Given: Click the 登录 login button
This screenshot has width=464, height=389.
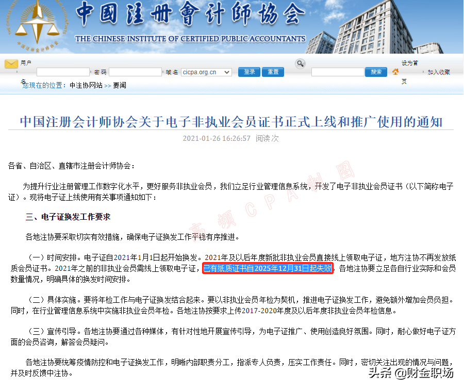Looking at the screenshot, I should coord(248,72).
